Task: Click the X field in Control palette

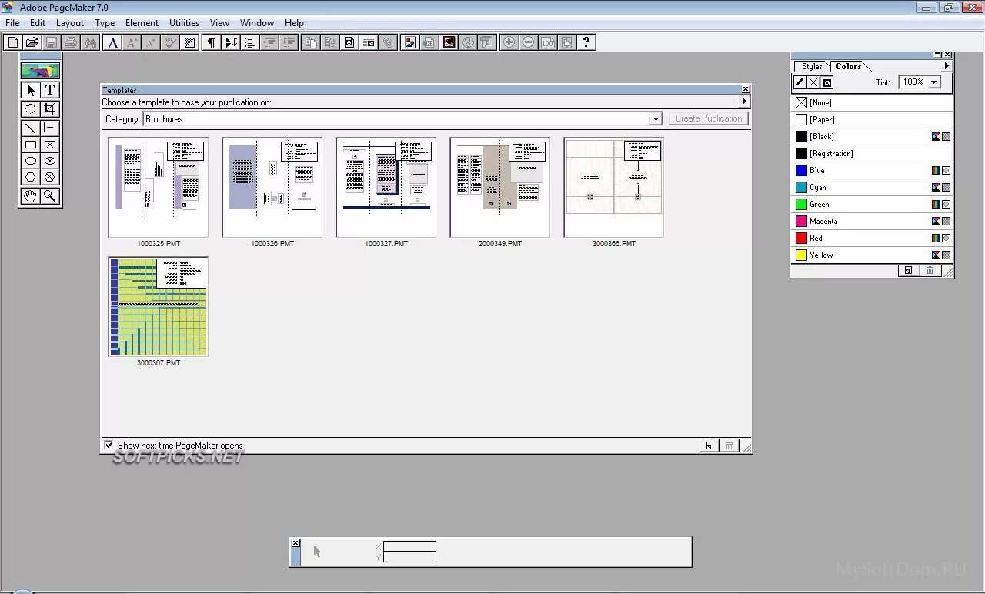Action: tap(409, 546)
